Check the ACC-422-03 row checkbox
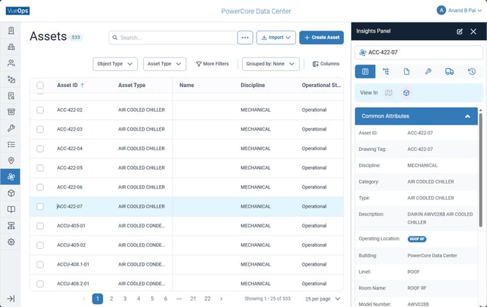Image resolution: width=487 pixels, height=307 pixels. pos(40,129)
